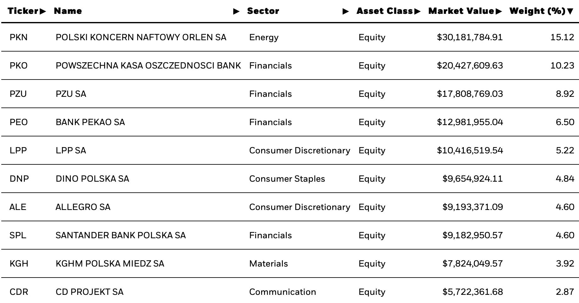Sort the Asset Class column arrow
579x303 pixels.
418,11
